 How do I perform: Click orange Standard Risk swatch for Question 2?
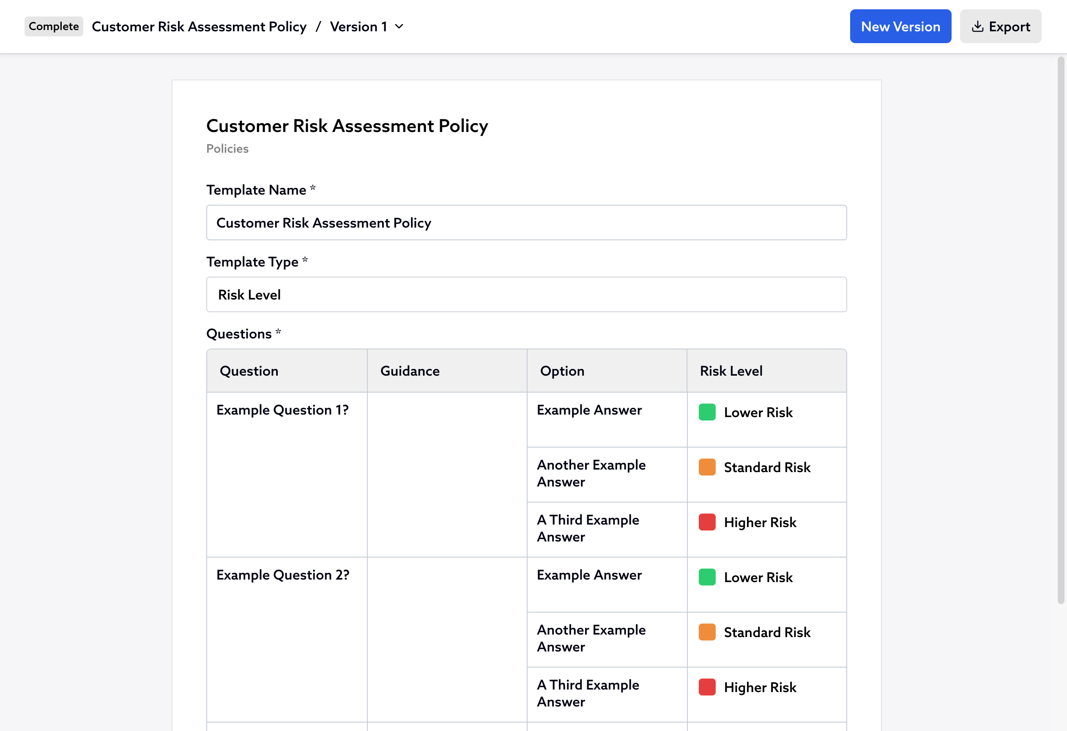(706, 632)
